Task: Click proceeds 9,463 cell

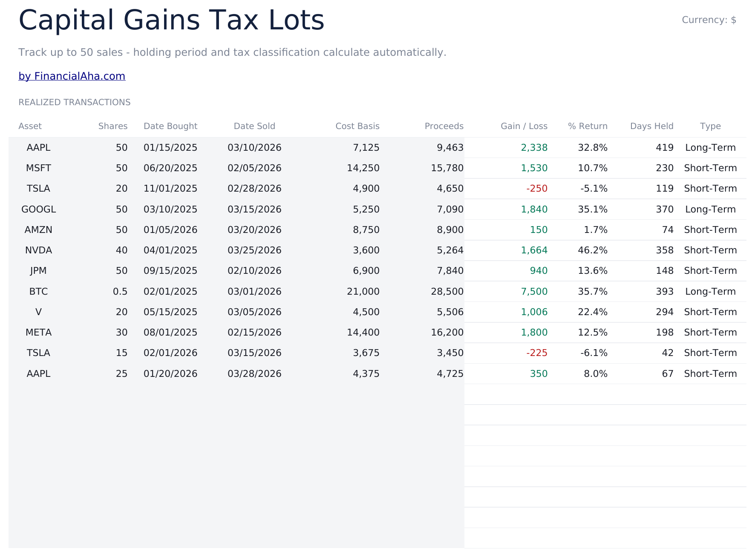Action: tap(450, 148)
